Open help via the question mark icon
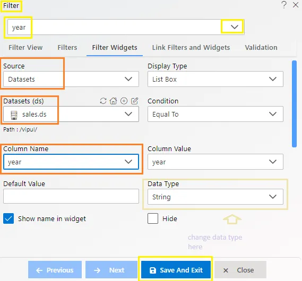Screen dimensions: 302x281 point(284,5)
